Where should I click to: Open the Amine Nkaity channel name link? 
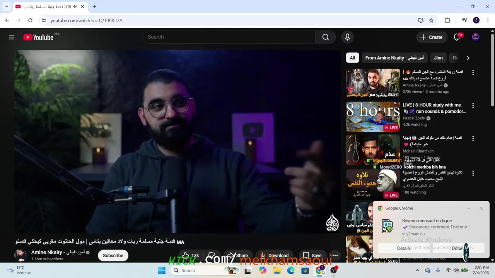point(58,252)
